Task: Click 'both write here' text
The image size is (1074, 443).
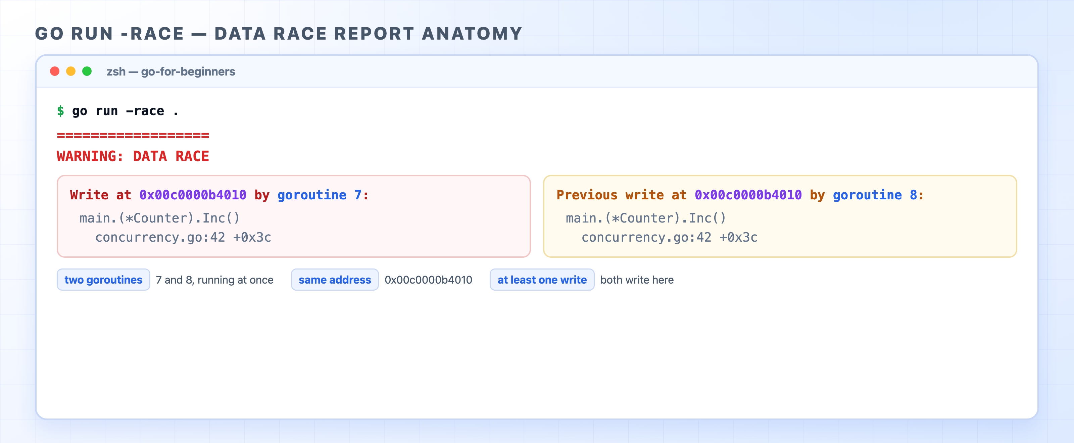Action: pyautogui.click(x=637, y=280)
